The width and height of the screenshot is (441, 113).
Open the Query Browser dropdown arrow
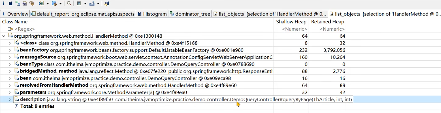coord(61,3)
